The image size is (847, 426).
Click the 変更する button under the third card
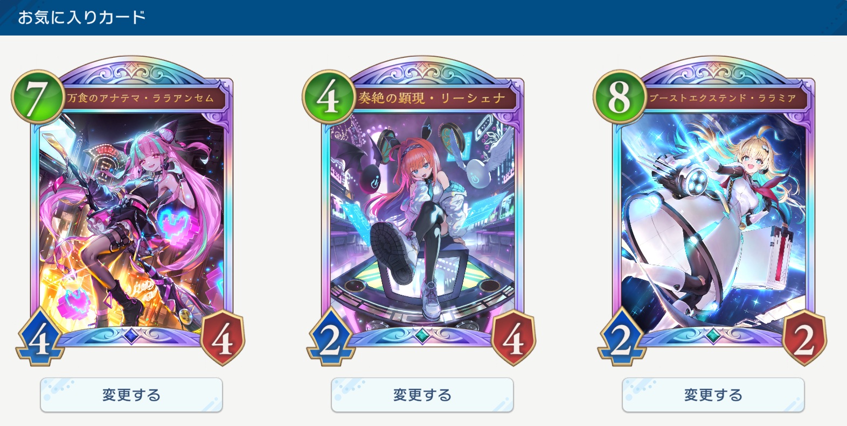(713, 395)
